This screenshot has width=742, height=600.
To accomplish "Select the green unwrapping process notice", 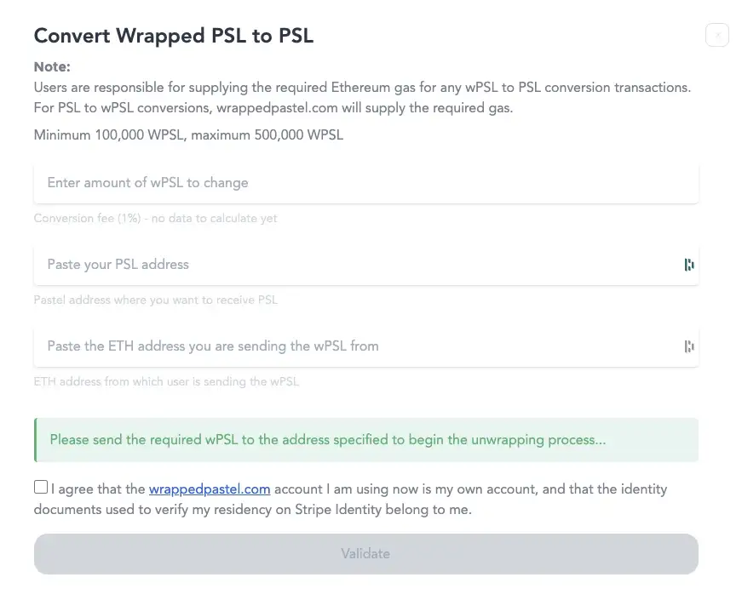I will click(x=366, y=440).
